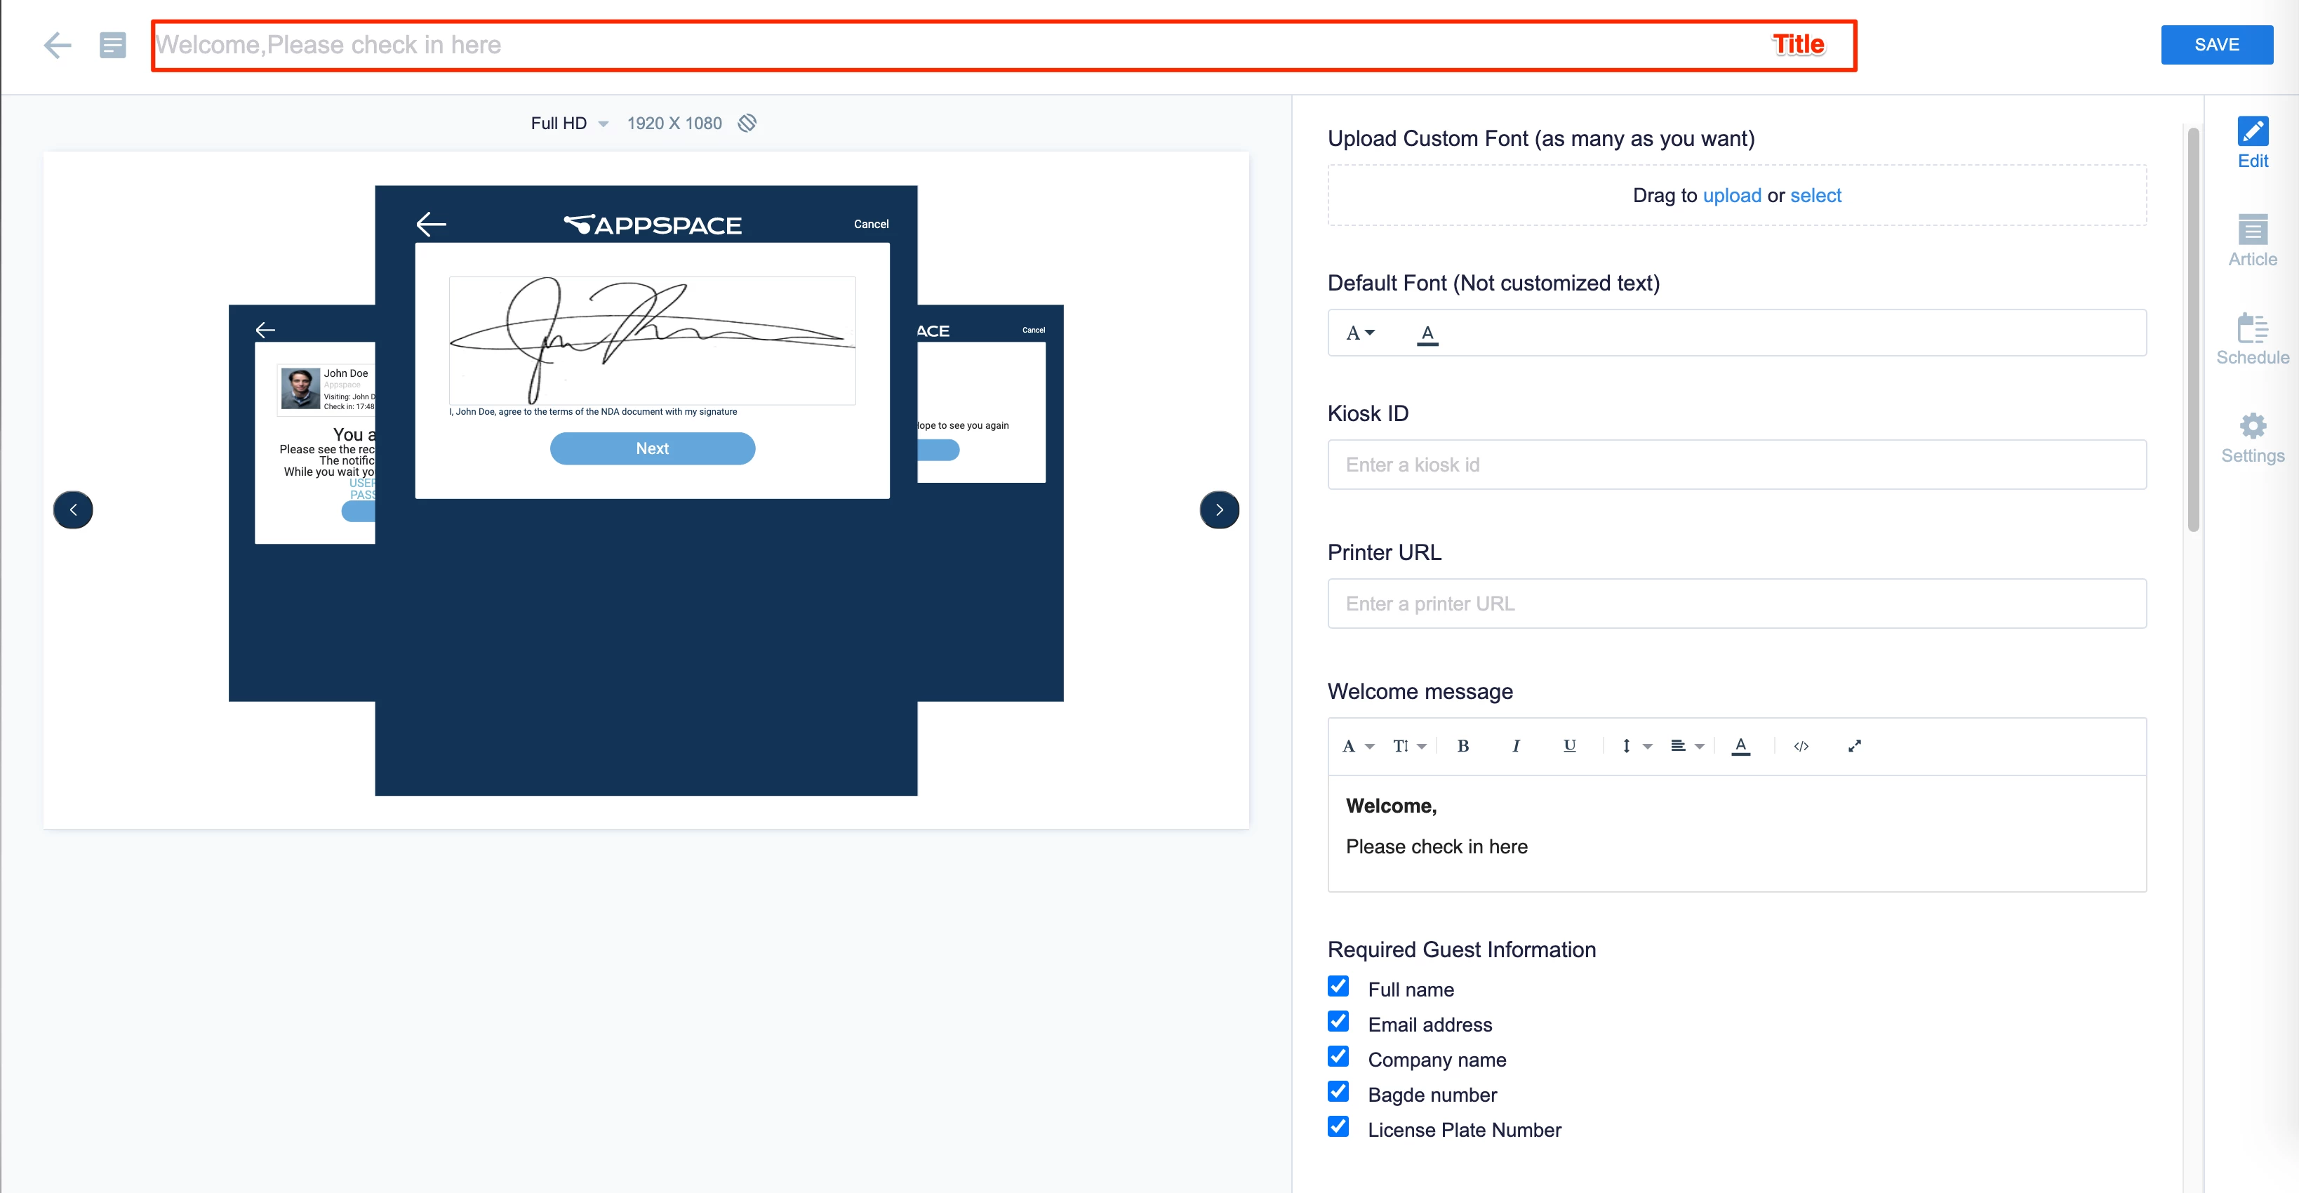
Task: Click the orientation rotate icon beside 1920 X 1080
Action: 747,123
